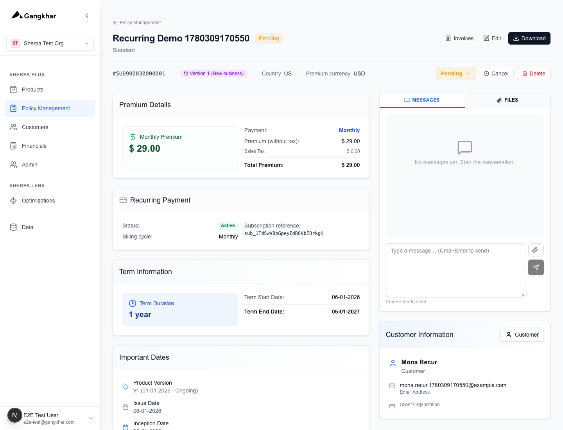Click the Mona Recur customer name
This screenshot has height=430, width=563.
point(419,362)
